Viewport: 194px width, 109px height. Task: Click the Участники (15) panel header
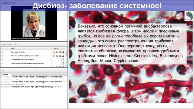coord(34,44)
